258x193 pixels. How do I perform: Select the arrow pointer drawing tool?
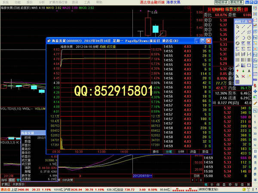[x=238, y=27]
